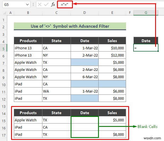164x141 pixels.
Task: Click the blank blue sales cell in row 10
Action: [x=112, y=84]
